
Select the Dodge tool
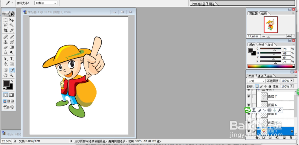point(12,52)
